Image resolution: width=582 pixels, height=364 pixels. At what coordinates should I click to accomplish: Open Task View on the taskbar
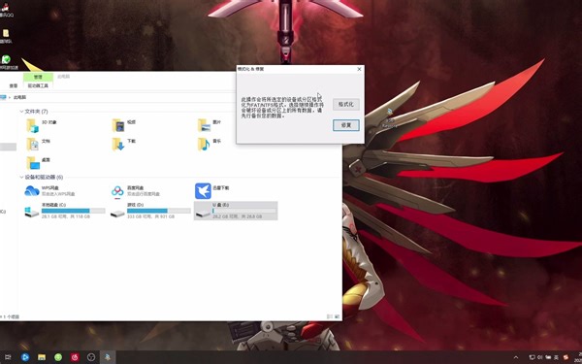(x=8, y=357)
